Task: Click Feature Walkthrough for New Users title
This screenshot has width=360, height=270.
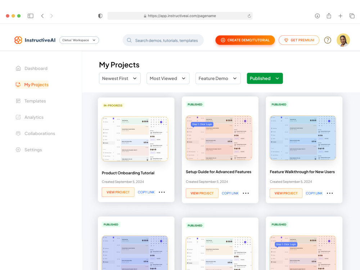Action: (x=302, y=172)
